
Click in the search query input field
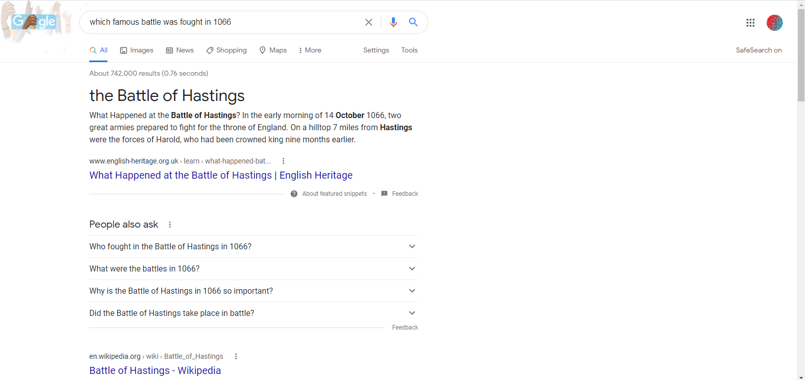coord(222,22)
